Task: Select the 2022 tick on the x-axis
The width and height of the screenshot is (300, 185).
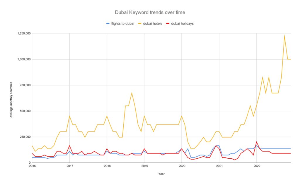Action: tap(257, 166)
